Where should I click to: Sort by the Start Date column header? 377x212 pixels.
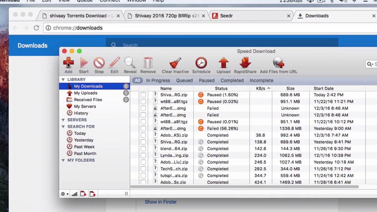324,88
